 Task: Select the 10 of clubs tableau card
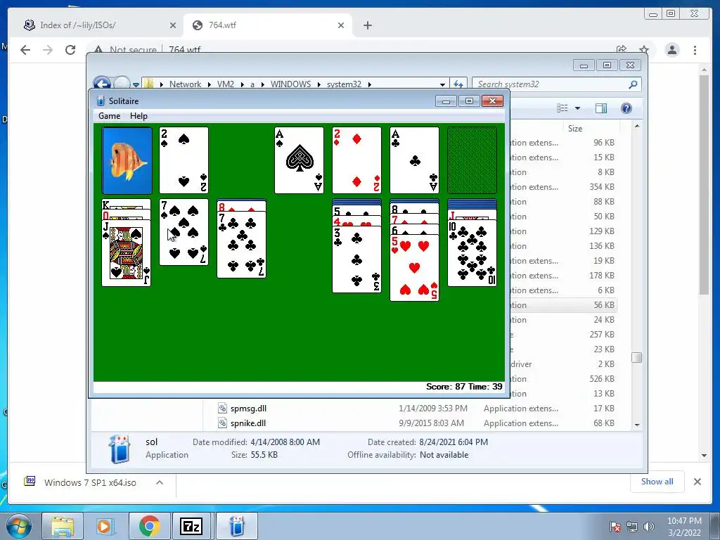pos(472,253)
